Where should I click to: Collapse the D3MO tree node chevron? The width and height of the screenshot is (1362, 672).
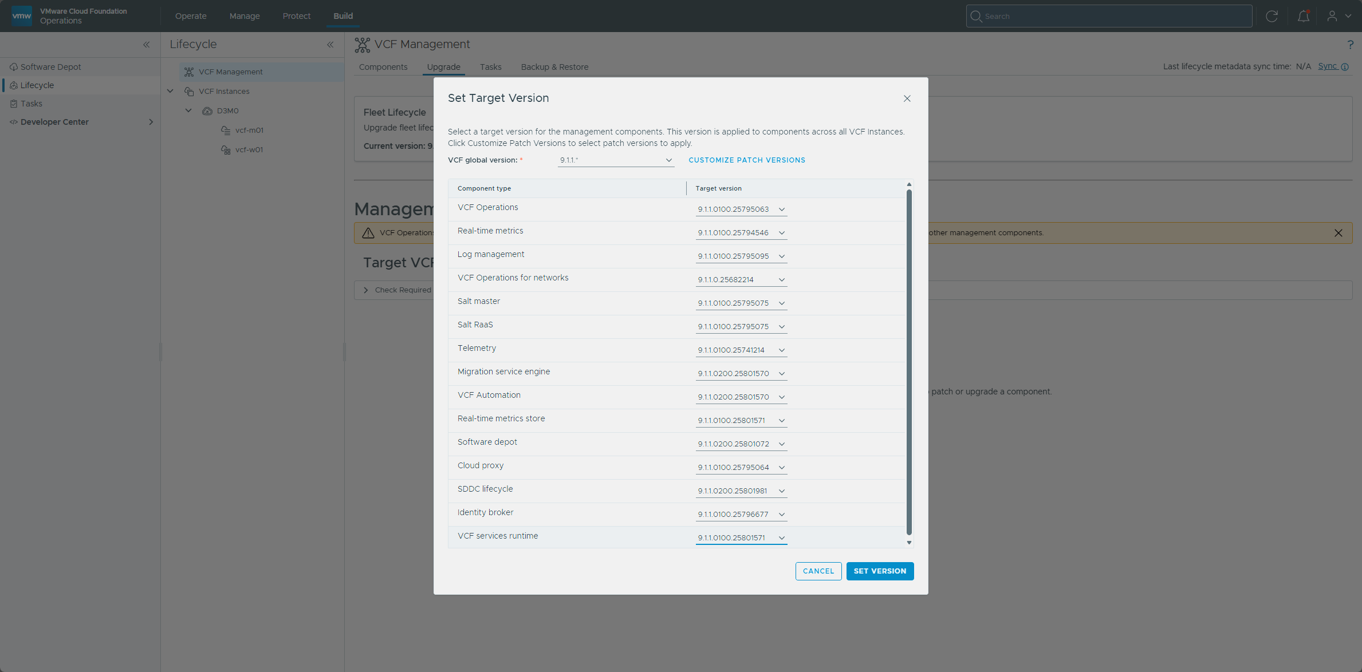point(188,110)
